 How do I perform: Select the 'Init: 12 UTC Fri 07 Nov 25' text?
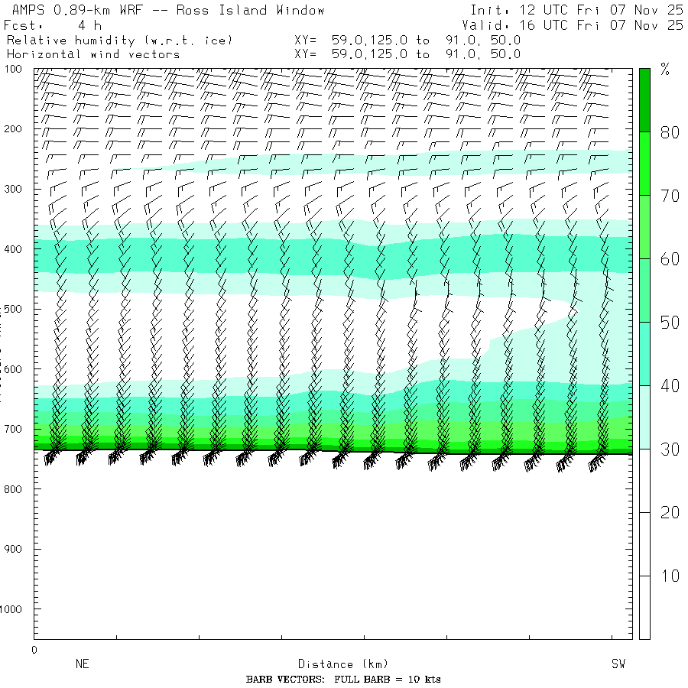576,10
